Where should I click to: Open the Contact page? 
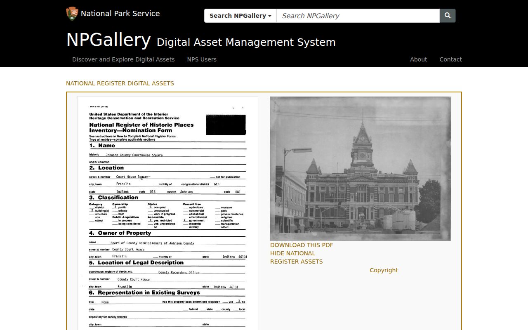(450, 59)
